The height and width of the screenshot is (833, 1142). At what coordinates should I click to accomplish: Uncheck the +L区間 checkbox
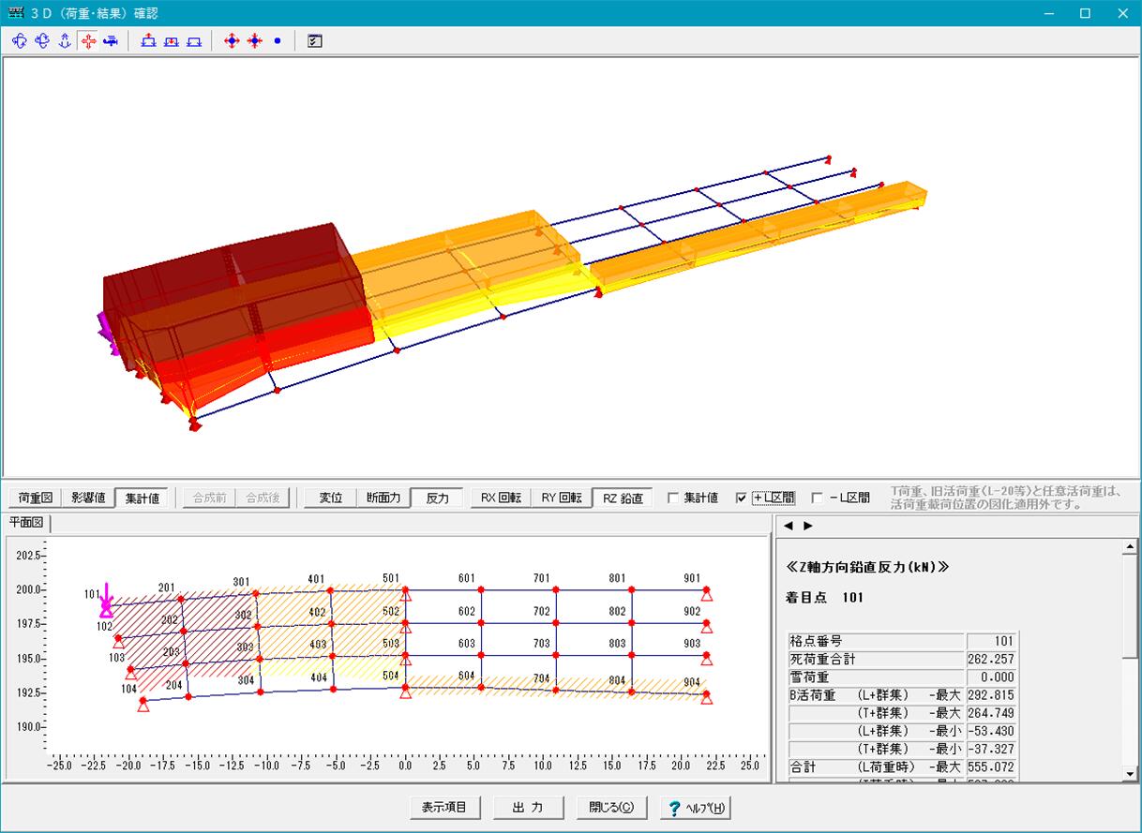point(742,498)
